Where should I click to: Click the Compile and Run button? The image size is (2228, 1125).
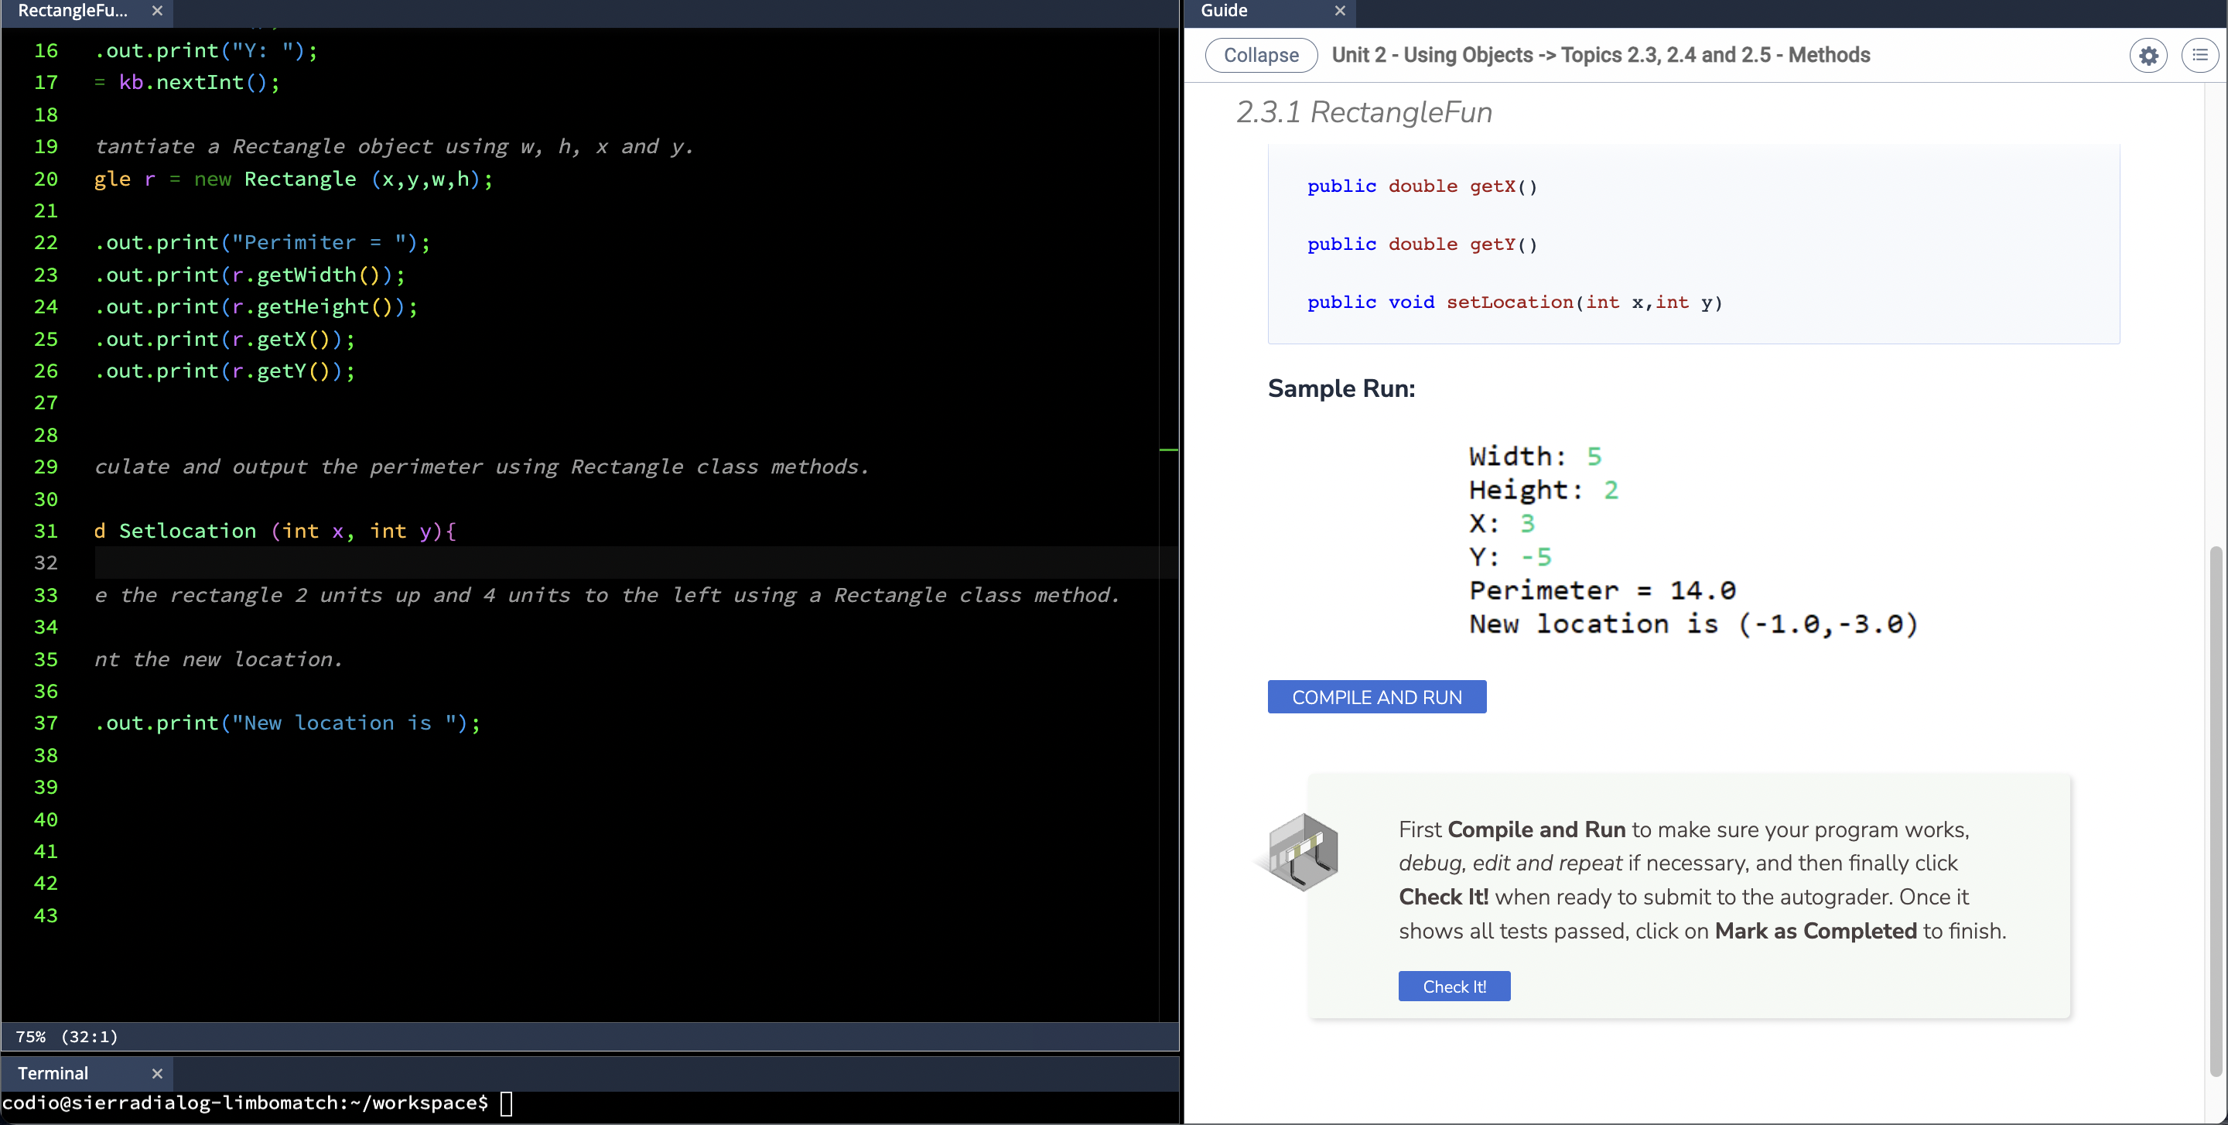[x=1377, y=696]
